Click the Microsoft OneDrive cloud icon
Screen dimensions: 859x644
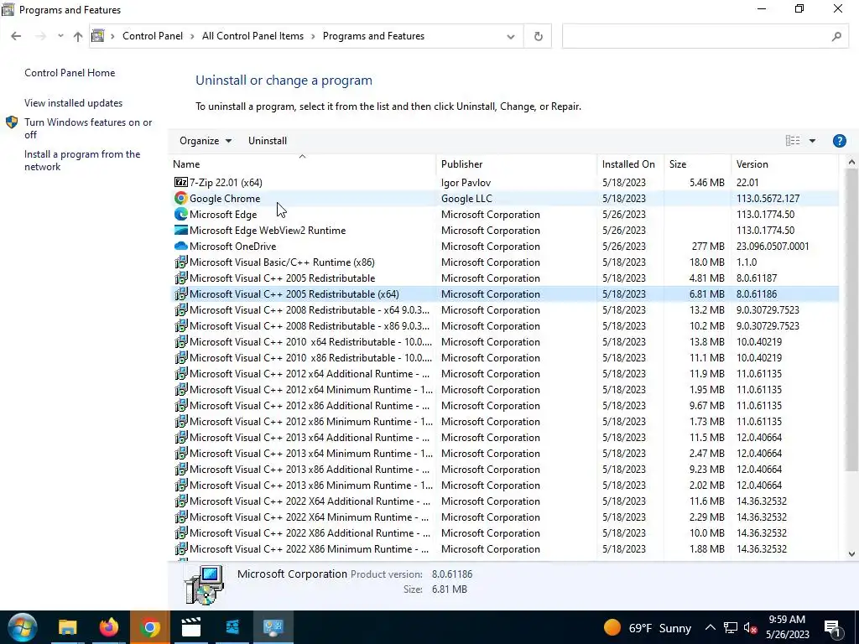click(x=181, y=247)
